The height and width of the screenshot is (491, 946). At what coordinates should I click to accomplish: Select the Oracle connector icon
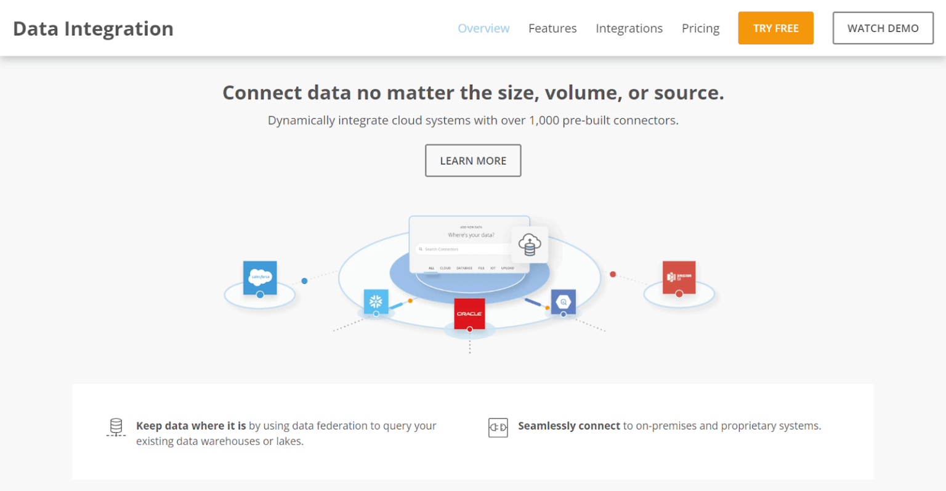pyautogui.click(x=469, y=314)
